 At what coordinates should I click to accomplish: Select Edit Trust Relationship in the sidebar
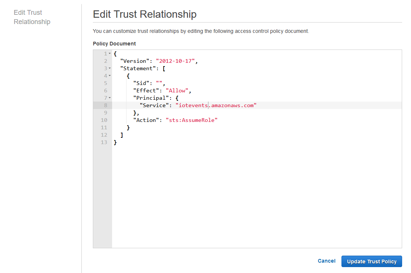pos(32,17)
